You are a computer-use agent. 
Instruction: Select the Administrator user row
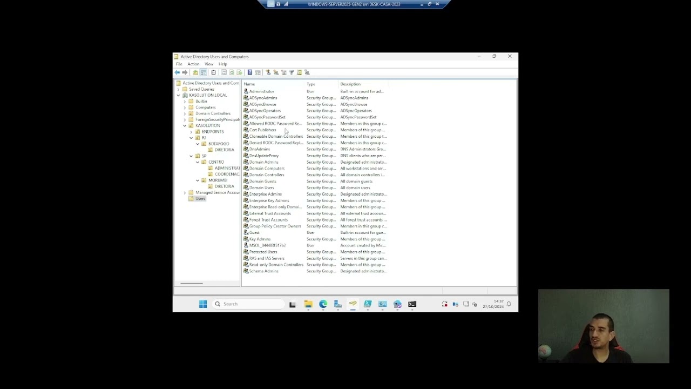261,91
